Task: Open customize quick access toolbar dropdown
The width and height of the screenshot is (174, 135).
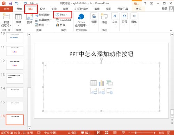Action: (37, 3)
